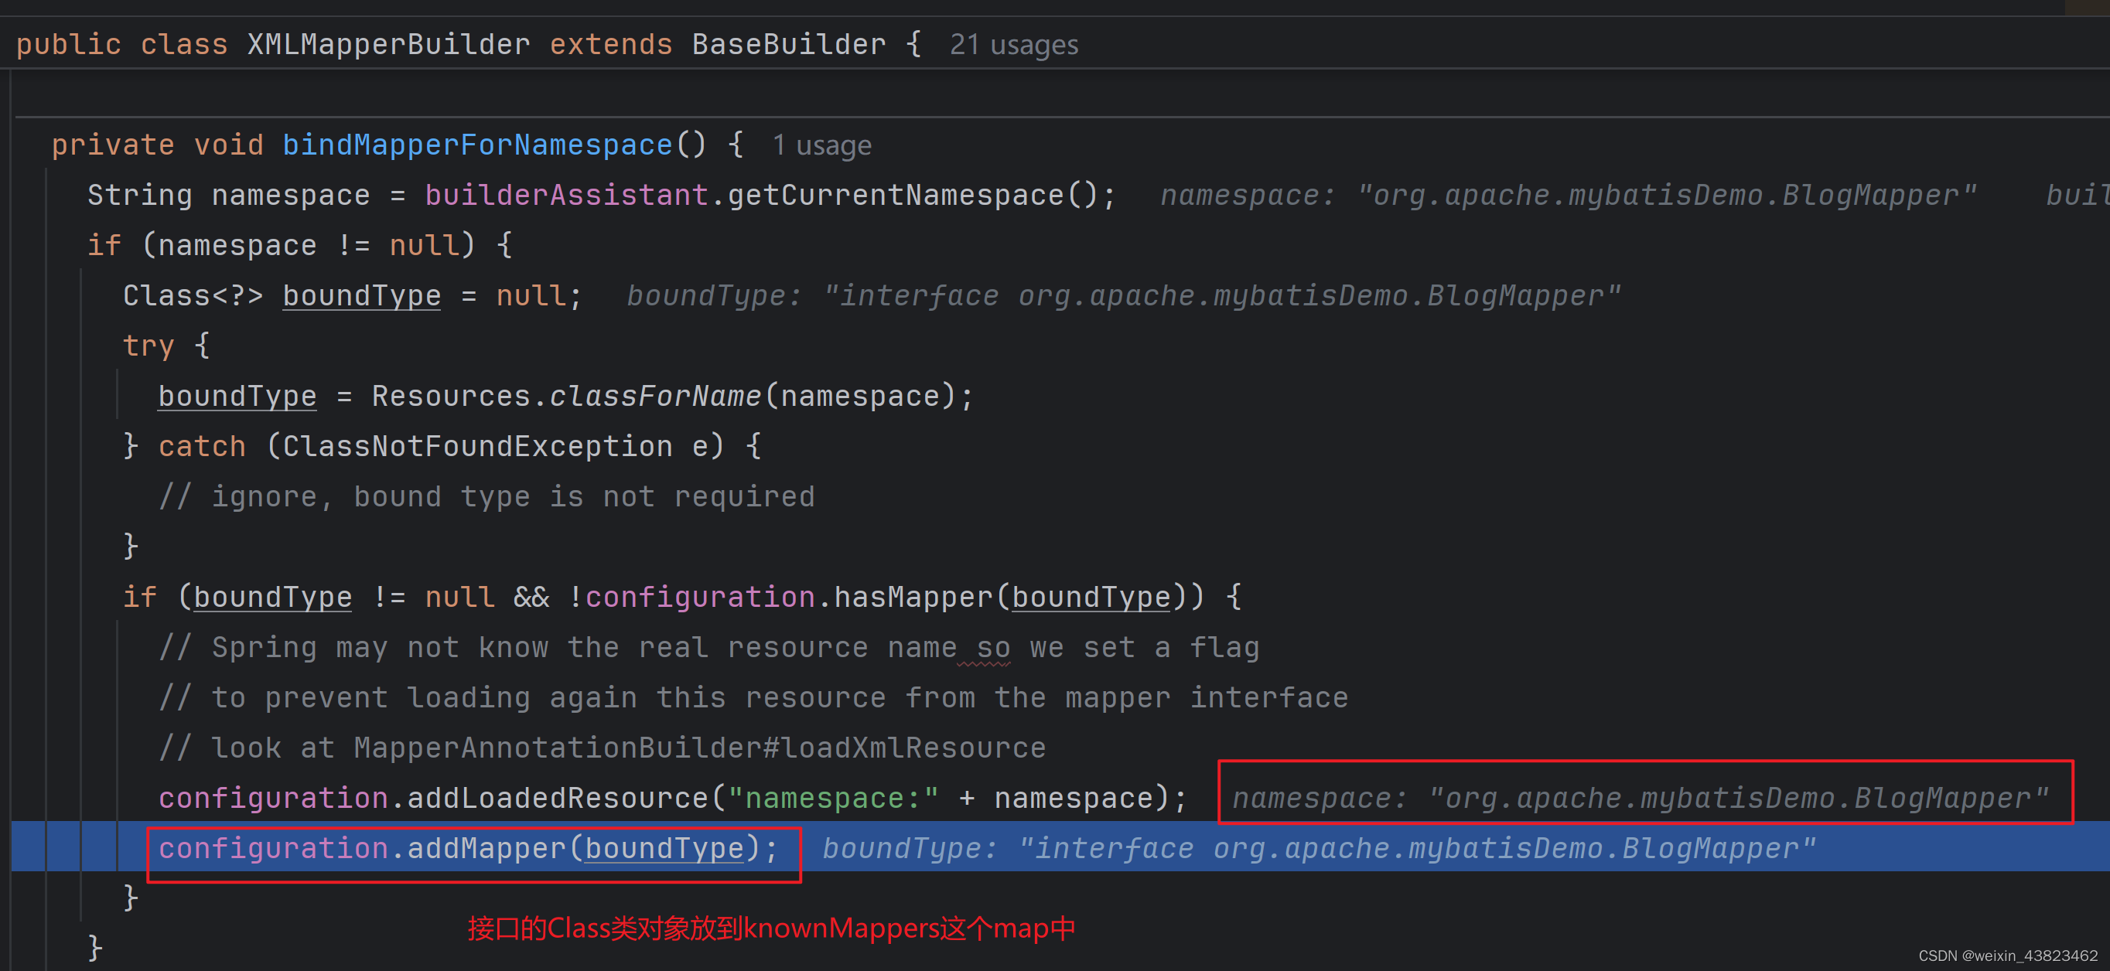Click the XMLMapperBuilder class name
The width and height of the screenshot is (2110, 971).
388,44
